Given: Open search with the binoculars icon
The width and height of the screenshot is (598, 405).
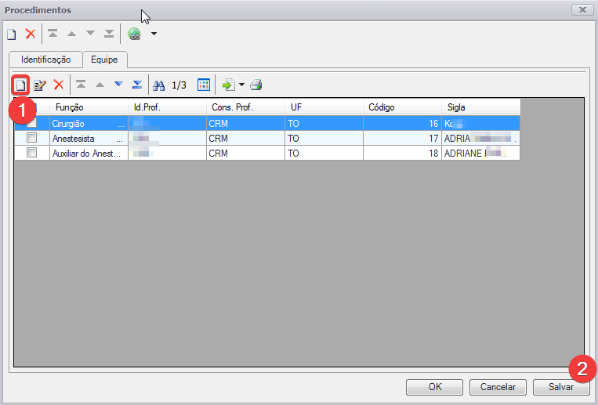Looking at the screenshot, I should pyautogui.click(x=158, y=85).
